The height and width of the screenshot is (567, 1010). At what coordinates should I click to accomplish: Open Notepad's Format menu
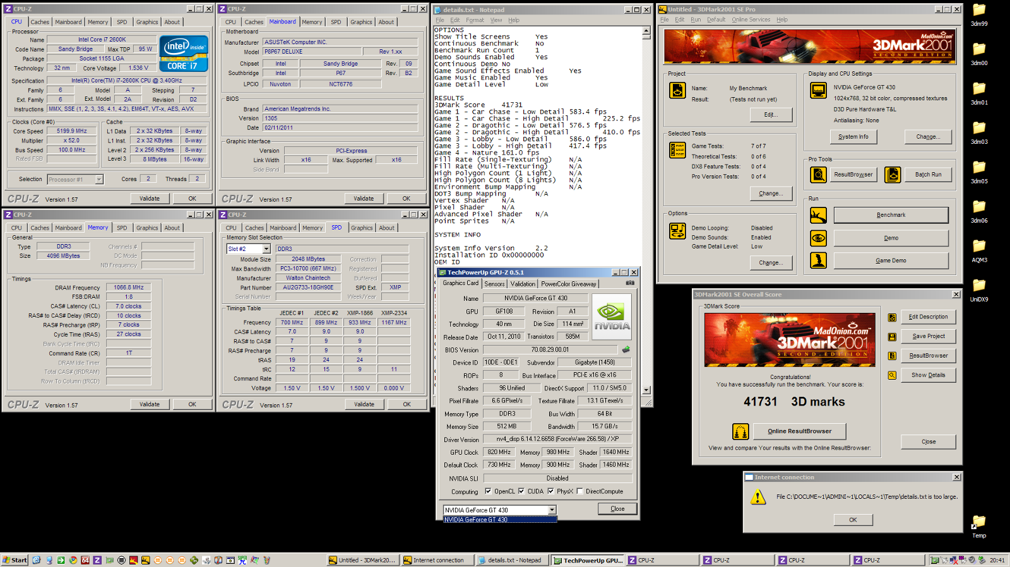tap(475, 20)
